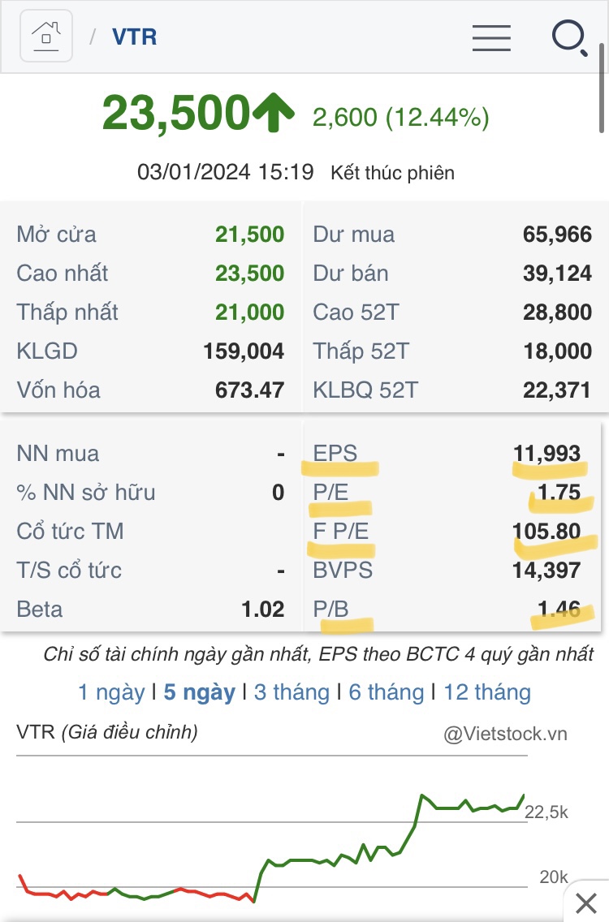Image resolution: width=609 pixels, height=922 pixels.
Task: Click the EPS label
Action: (335, 453)
